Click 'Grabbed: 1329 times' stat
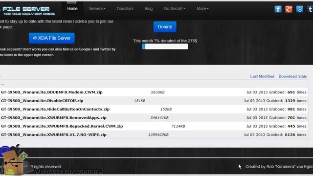Viewport: 313px width, 176px height. pos(287,101)
